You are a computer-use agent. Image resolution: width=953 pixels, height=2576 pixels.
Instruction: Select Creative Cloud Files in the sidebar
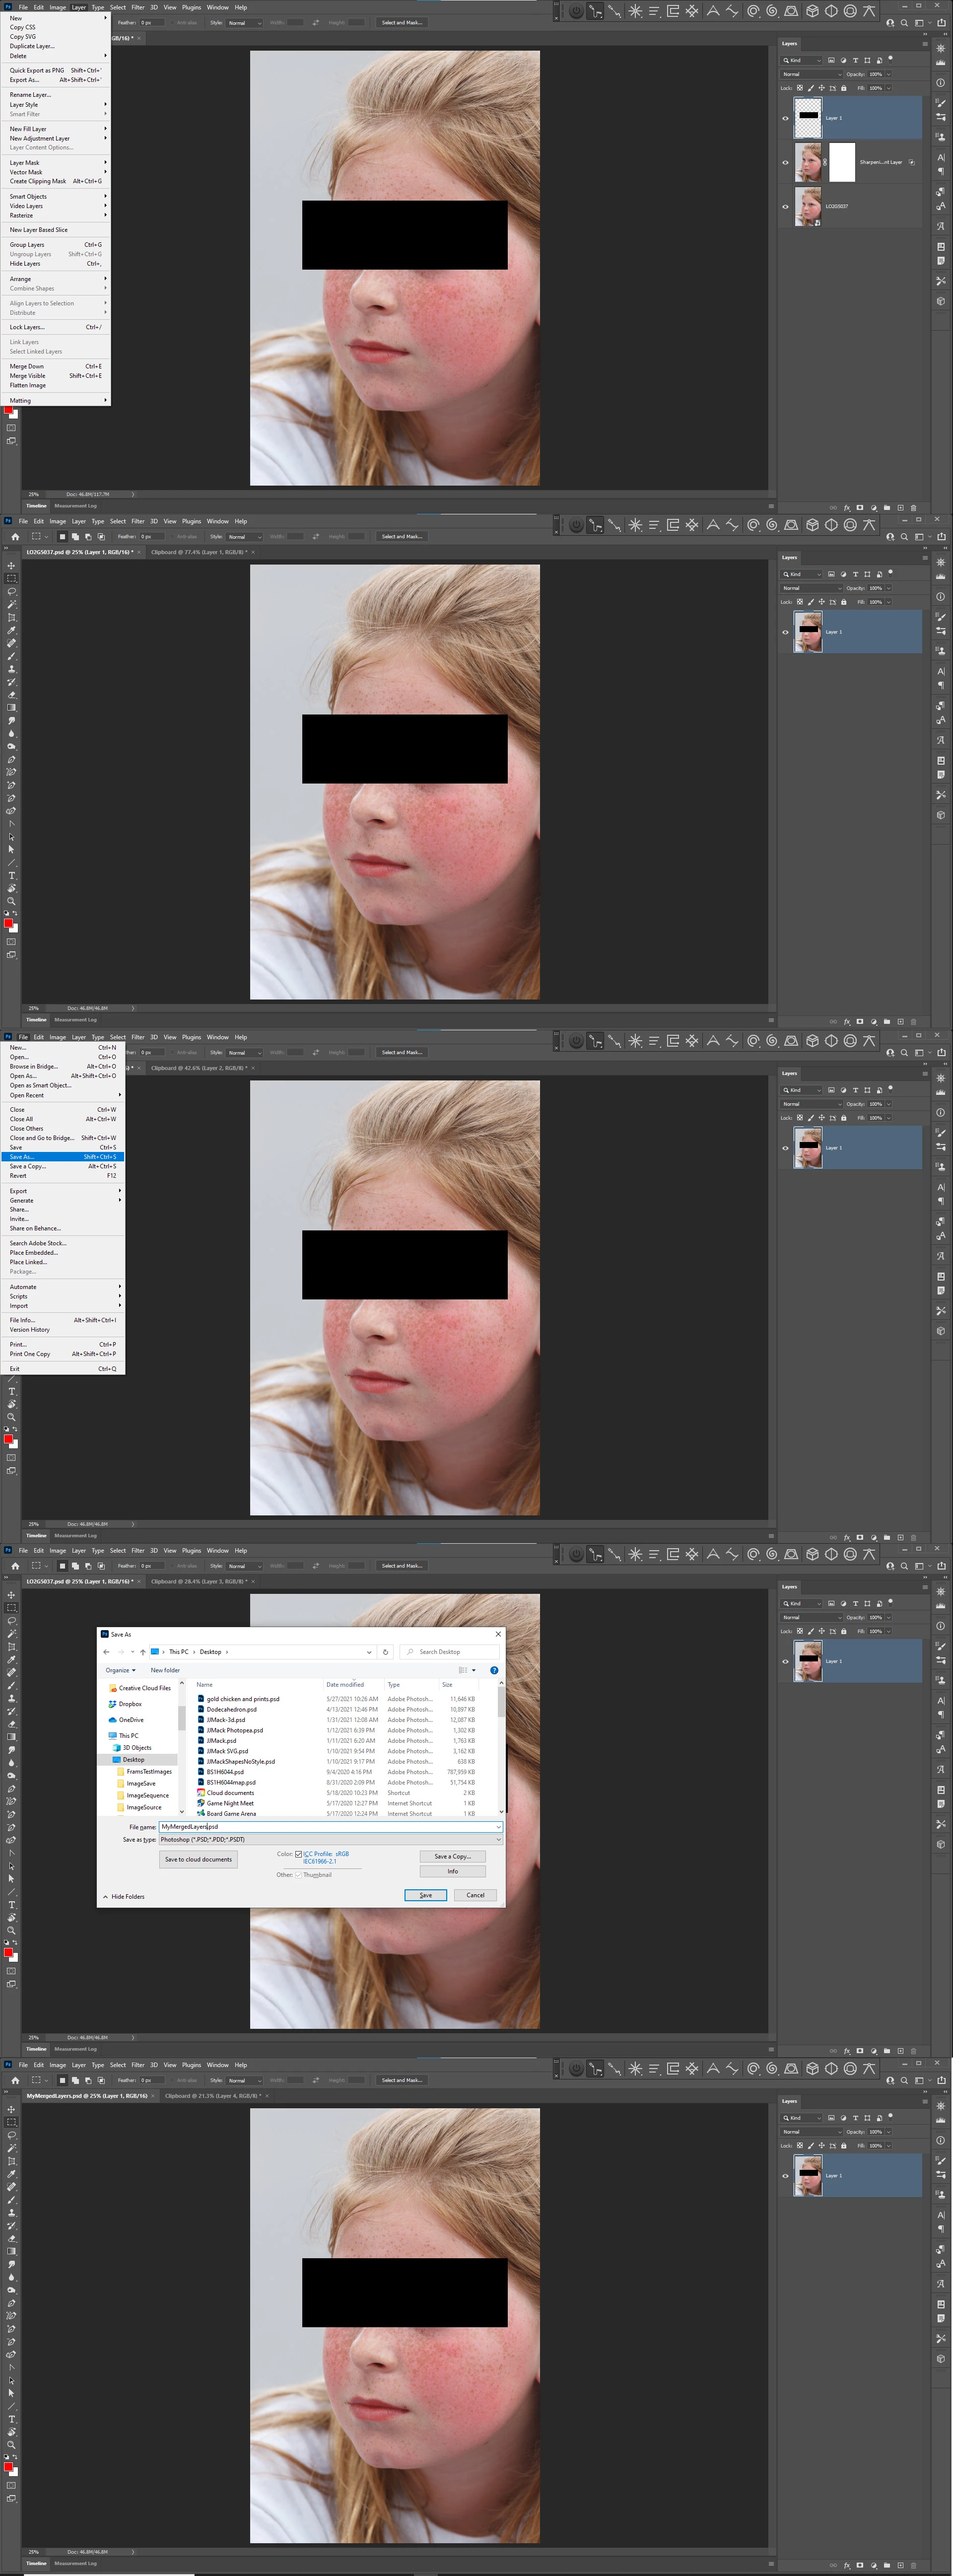[x=144, y=1688]
